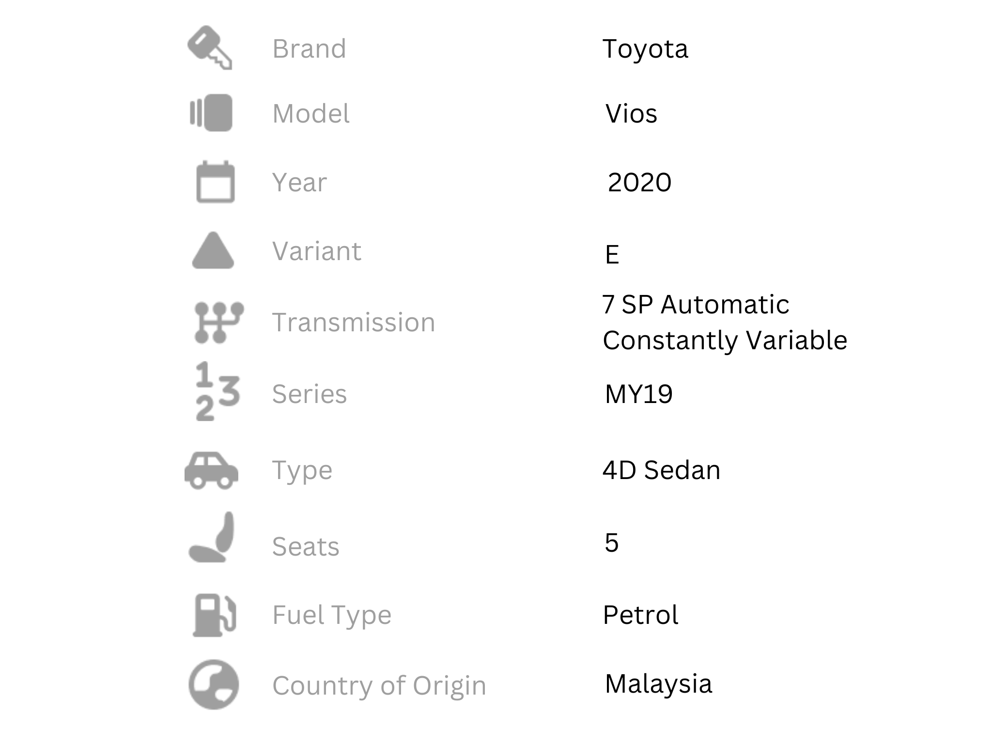Click the Transmission label
The width and height of the screenshot is (992, 744).
click(x=354, y=322)
